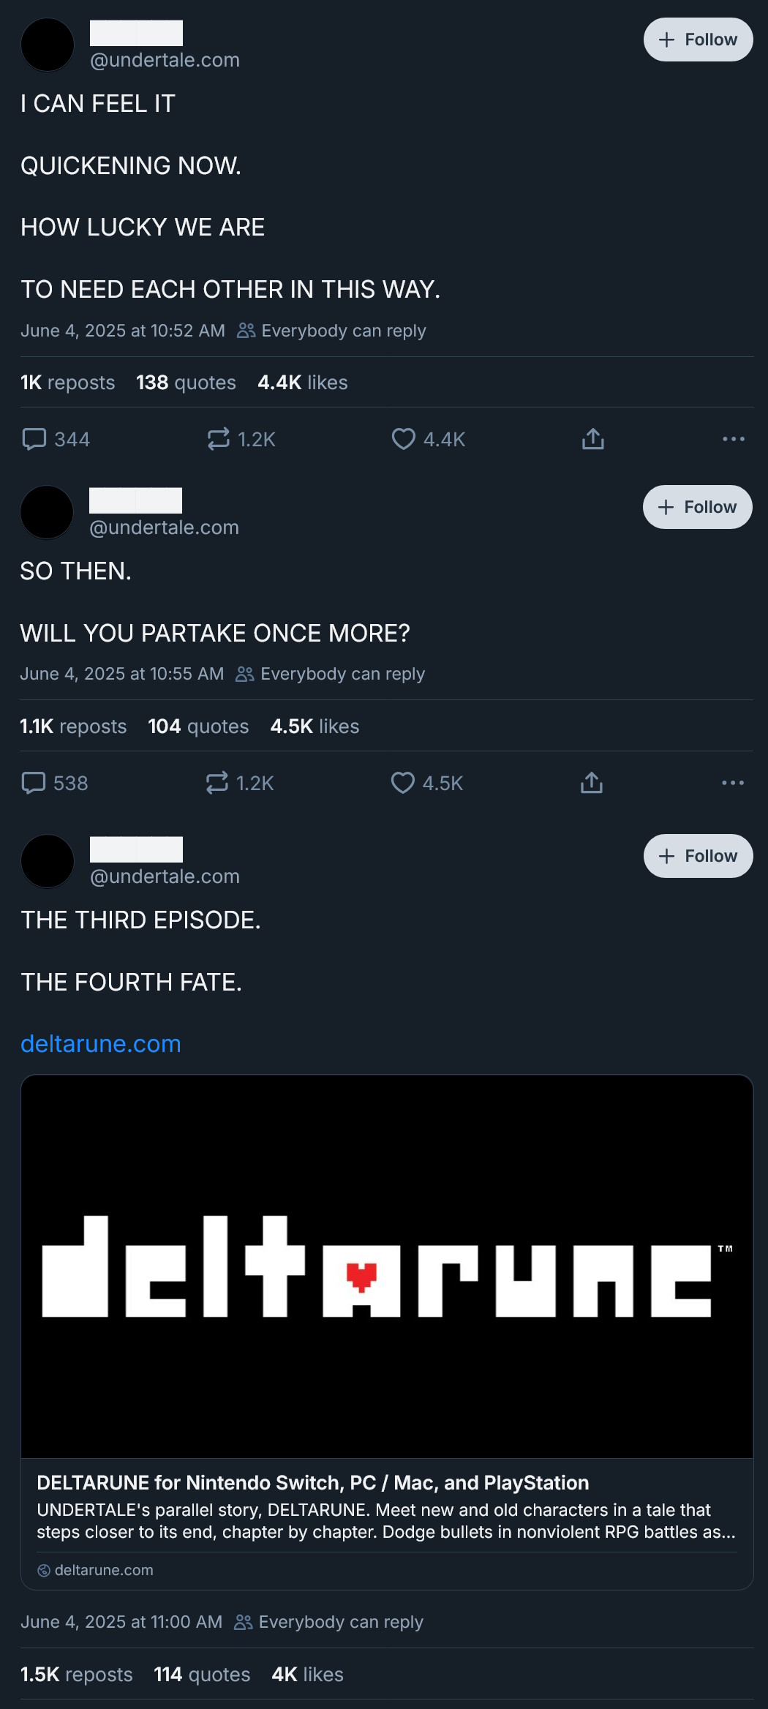Repost the "WILL YOU PARTAKE" post
This screenshot has height=1709, width=768.
click(x=217, y=783)
